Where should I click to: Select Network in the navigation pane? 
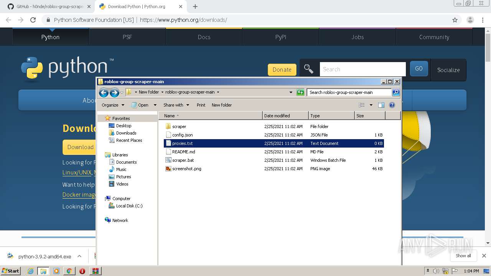120,220
